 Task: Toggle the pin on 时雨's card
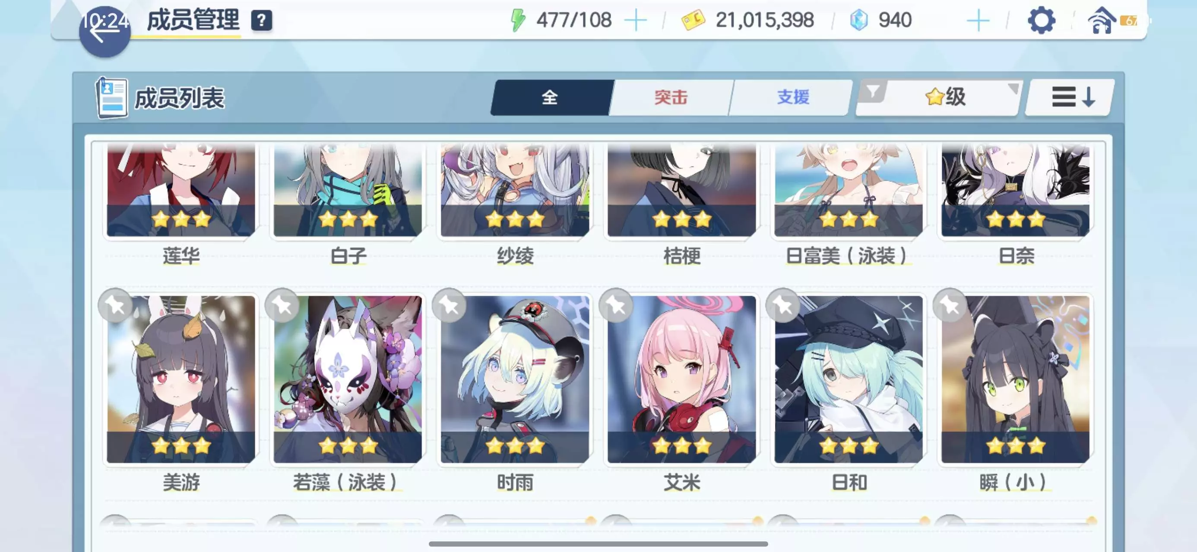point(449,305)
